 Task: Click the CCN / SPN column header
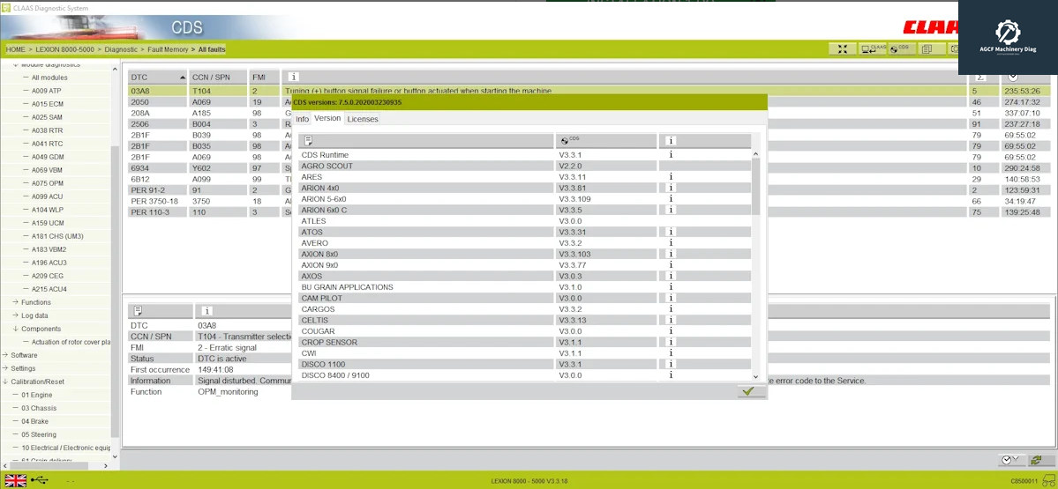217,78
